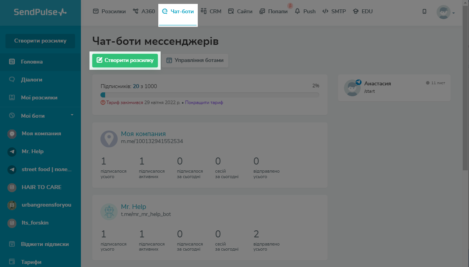Click the Mr. Help robot avatar

[109, 212]
